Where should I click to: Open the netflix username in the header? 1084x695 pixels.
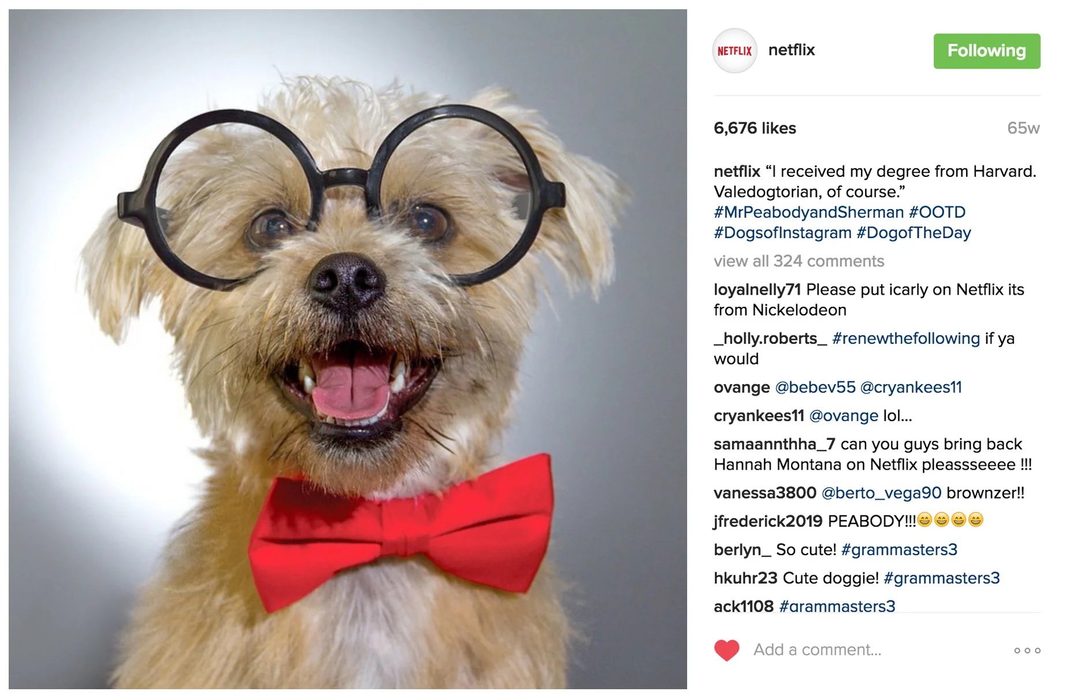point(791,50)
